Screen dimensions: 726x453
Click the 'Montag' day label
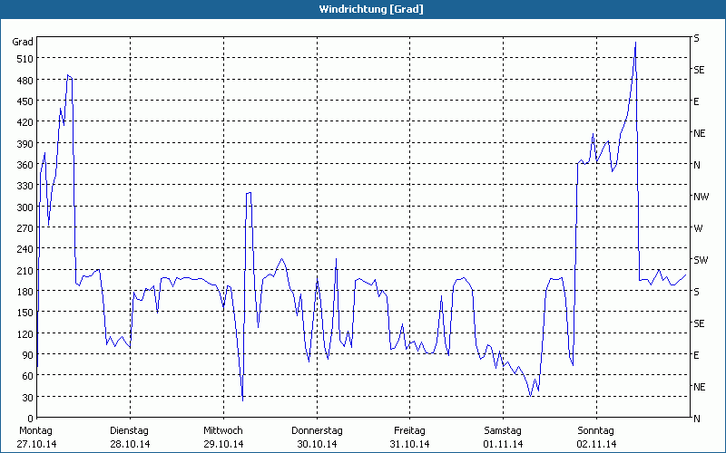[35, 431]
